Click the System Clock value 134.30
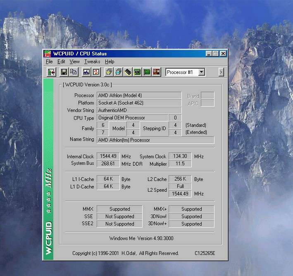This screenshot has height=276, width=293. (x=180, y=156)
